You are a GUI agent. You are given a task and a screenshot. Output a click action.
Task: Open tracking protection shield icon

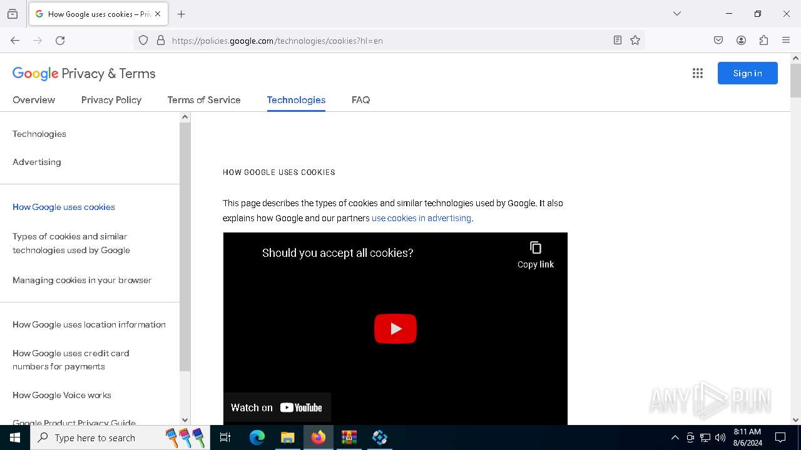tap(143, 41)
